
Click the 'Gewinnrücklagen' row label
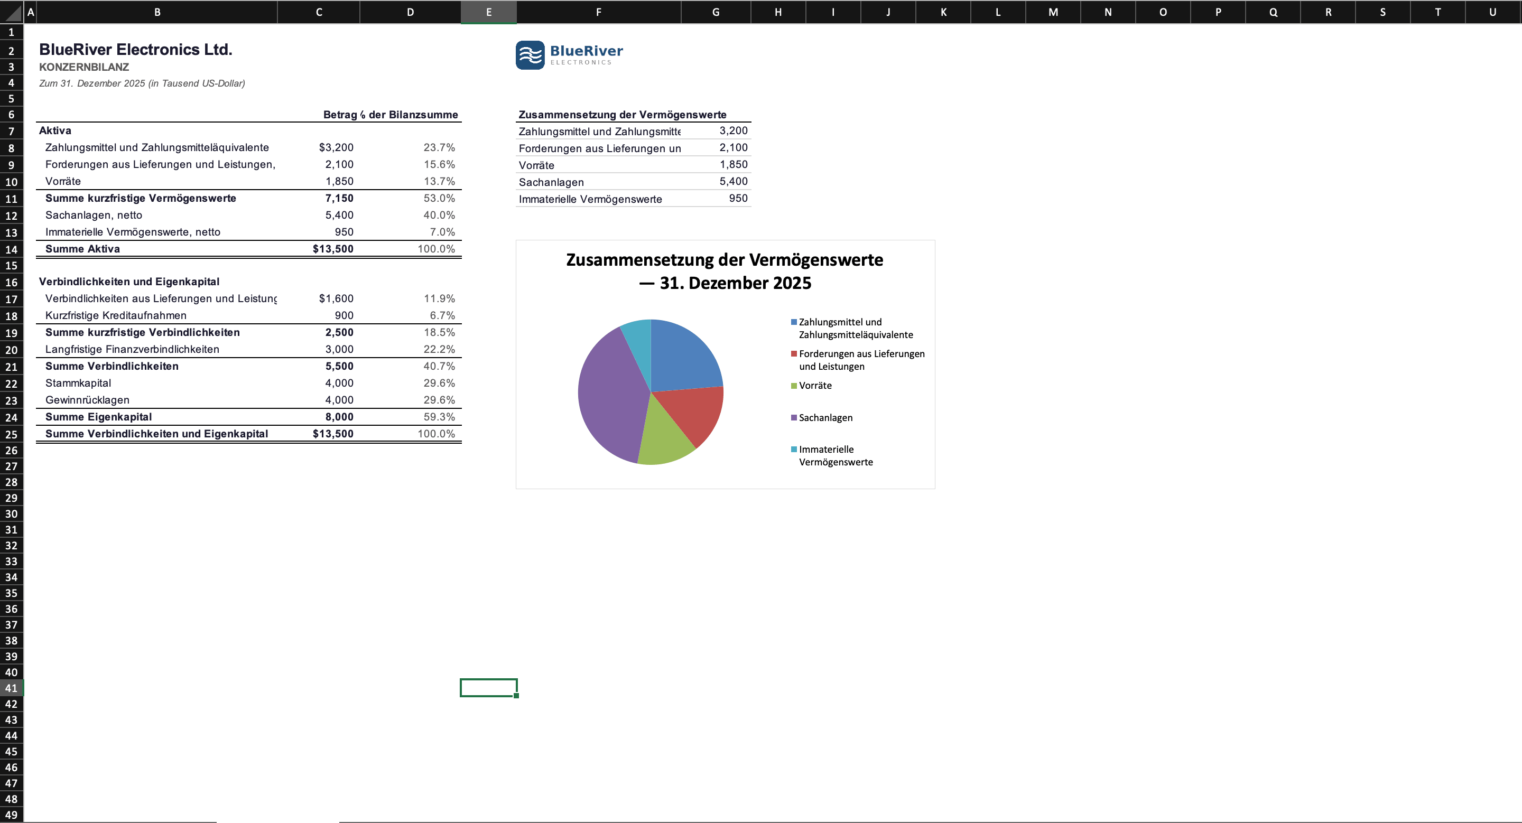[87, 400]
